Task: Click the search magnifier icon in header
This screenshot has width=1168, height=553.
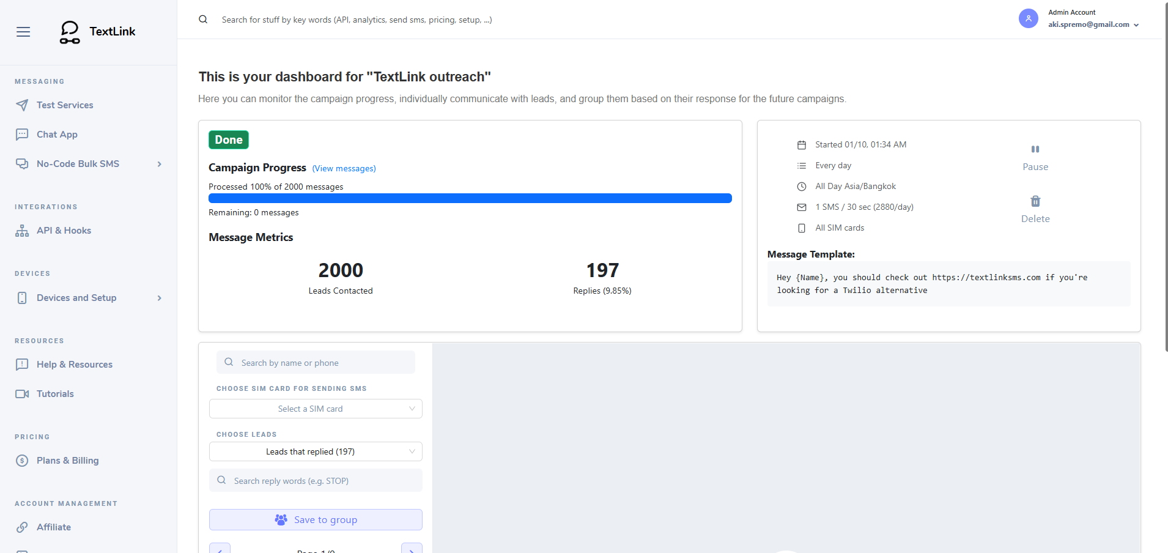Action: point(203,20)
